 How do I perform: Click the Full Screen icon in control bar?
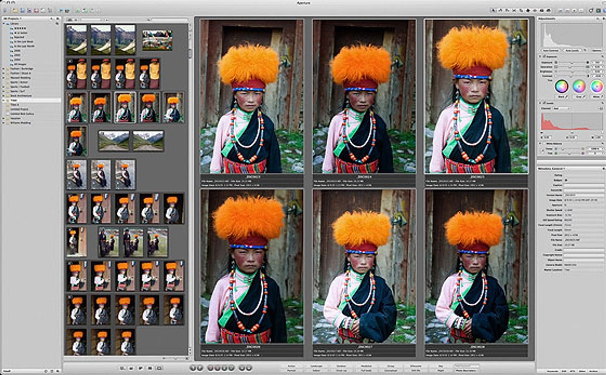(159, 368)
